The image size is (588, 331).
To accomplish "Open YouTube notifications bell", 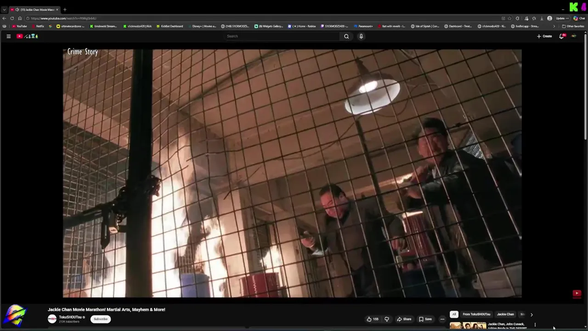I will 561,36.
